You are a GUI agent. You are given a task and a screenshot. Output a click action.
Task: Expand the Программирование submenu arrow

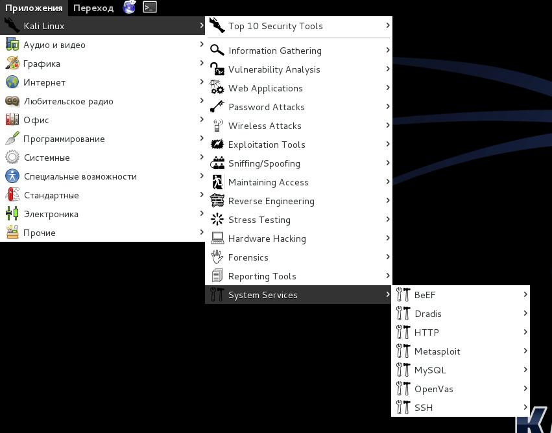(201, 138)
